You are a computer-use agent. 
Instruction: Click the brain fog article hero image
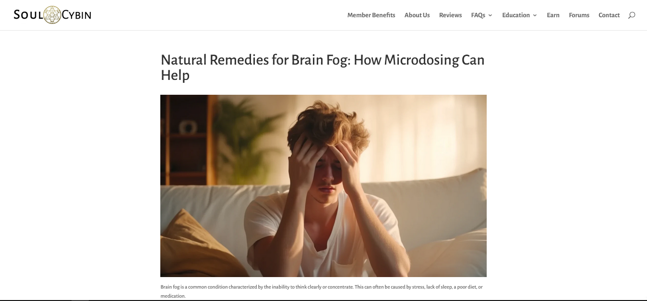coord(323,186)
